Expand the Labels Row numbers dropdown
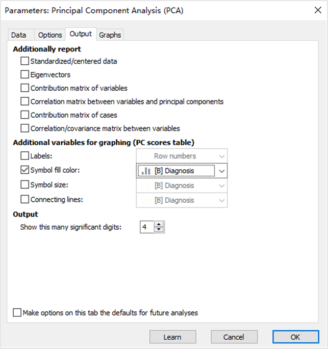 click(221, 156)
